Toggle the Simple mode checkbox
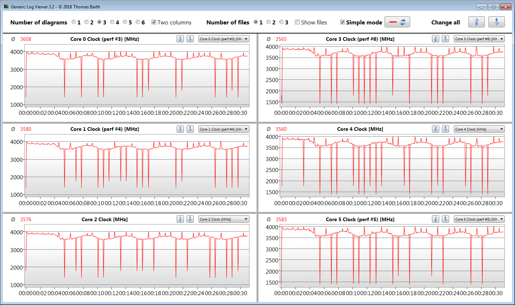The width and height of the screenshot is (515, 305). (x=342, y=22)
